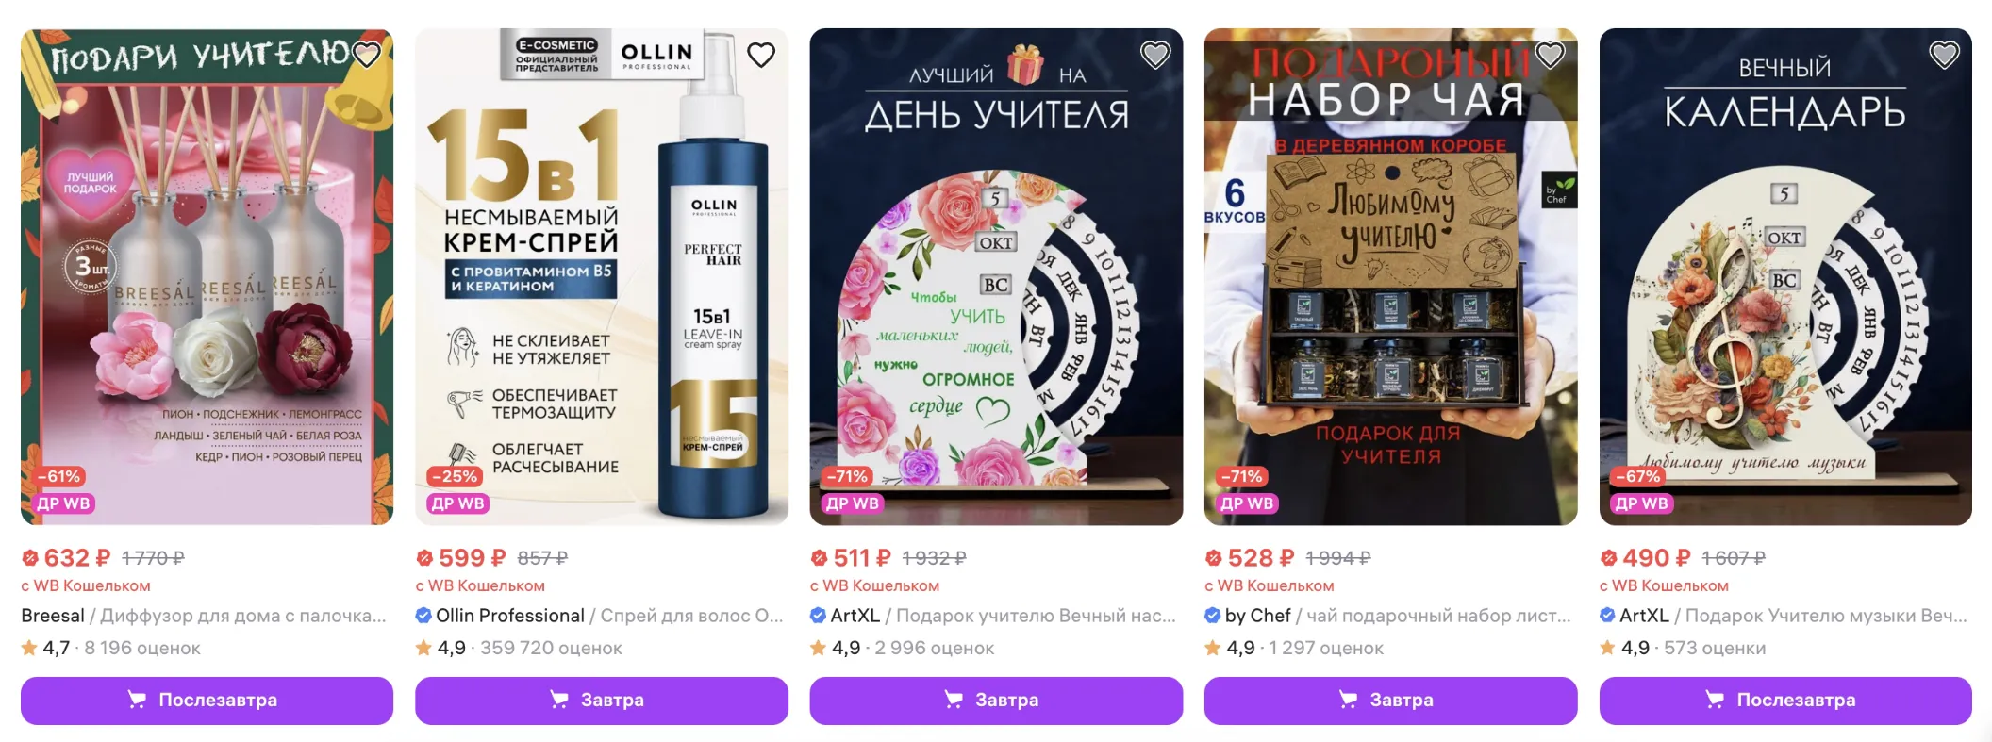This screenshot has height=742, width=1992.
Task: Add Ollin cream spray to favorites
Action: [761, 55]
